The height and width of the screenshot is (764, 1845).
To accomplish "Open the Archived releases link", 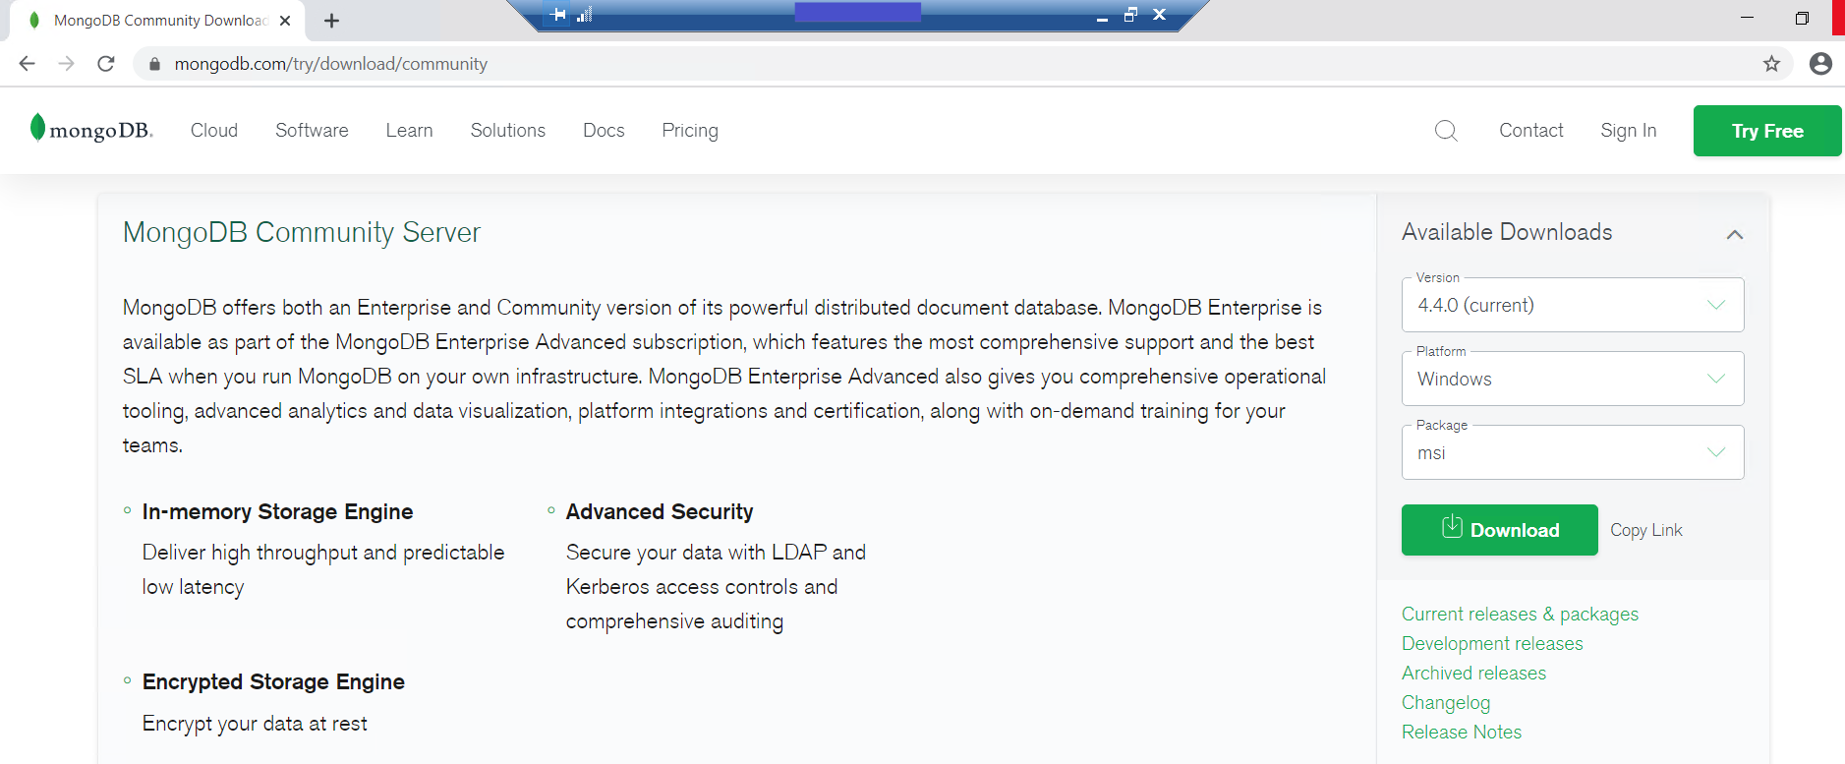I will point(1473,674).
